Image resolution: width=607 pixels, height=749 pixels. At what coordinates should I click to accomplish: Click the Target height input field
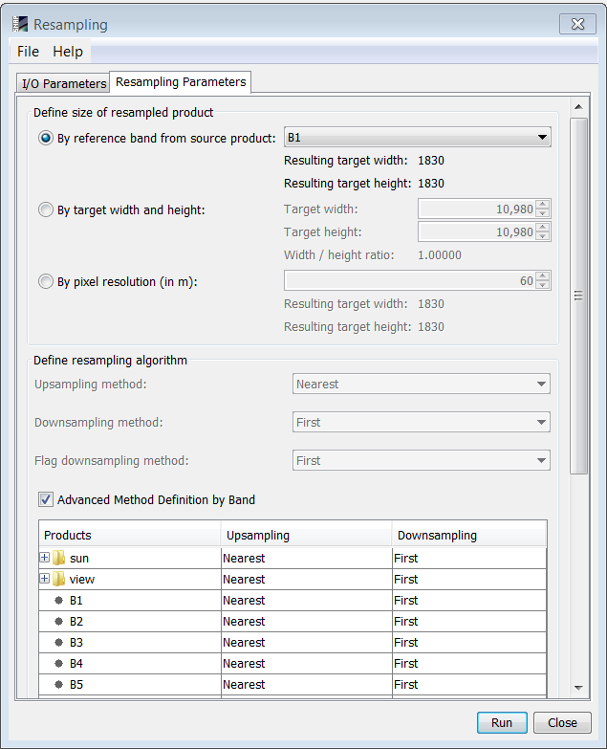(x=477, y=231)
